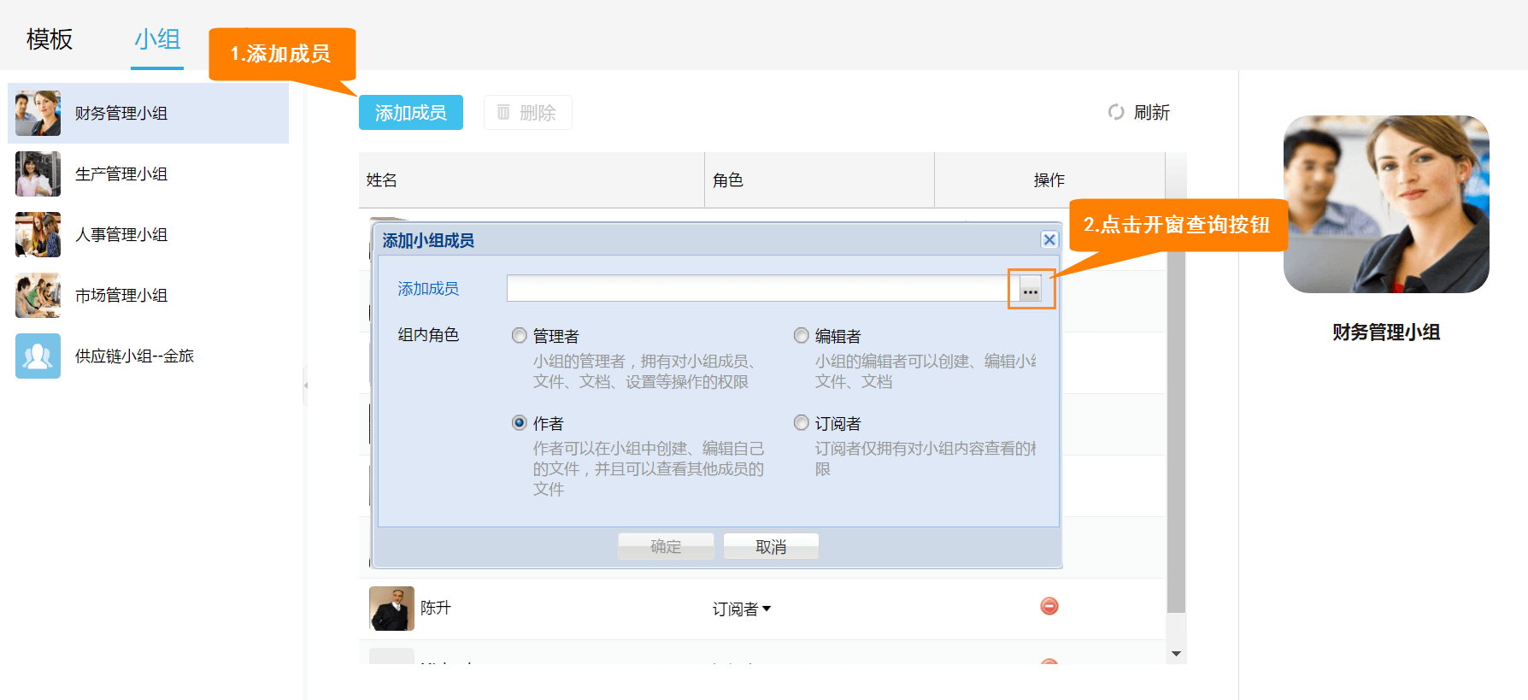The image size is (1528, 700).
Task: Open 订阅者 role dropdown for 陈升
Action: click(x=742, y=609)
